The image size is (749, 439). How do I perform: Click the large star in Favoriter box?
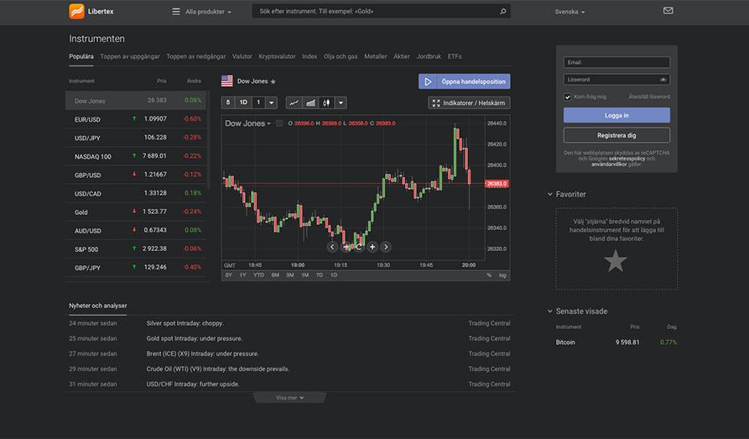(616, 262)
